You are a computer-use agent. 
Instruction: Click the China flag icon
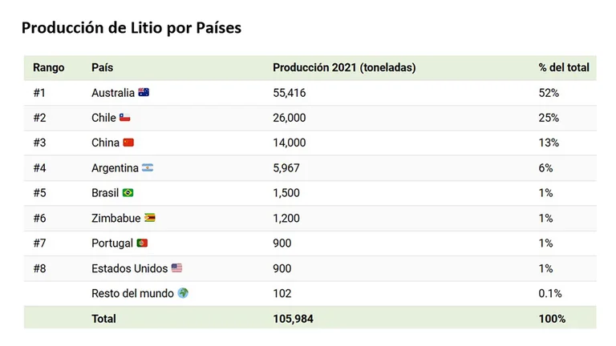pyautogui.click(x=128, y=143)
